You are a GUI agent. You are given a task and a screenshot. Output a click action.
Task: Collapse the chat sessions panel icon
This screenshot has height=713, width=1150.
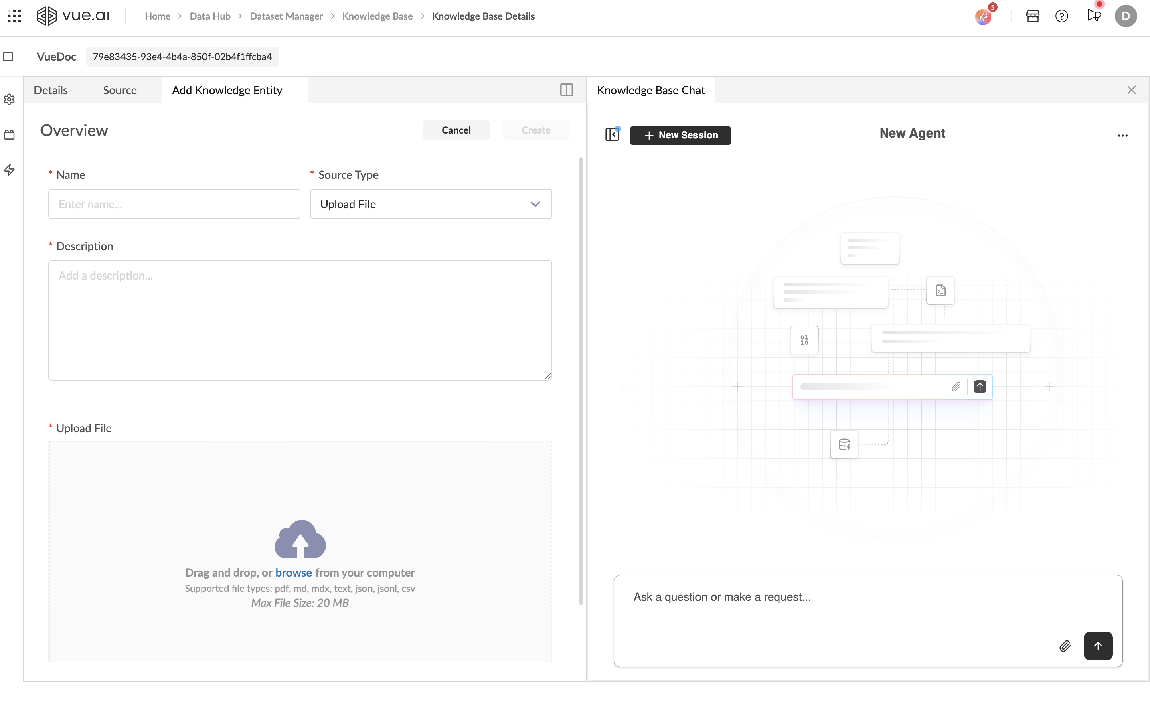612,134
